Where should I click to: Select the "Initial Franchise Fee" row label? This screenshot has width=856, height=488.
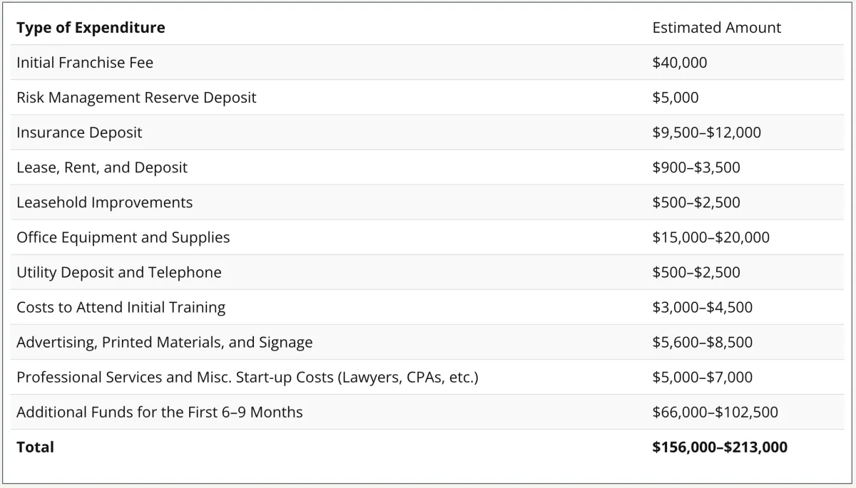(x=85, y=63)
